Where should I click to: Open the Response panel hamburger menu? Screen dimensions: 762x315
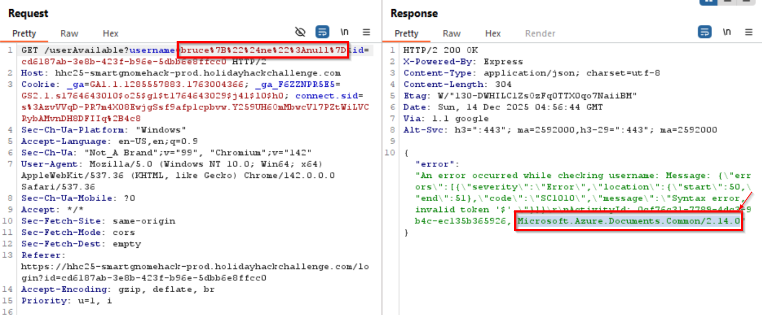coord(749,32)
